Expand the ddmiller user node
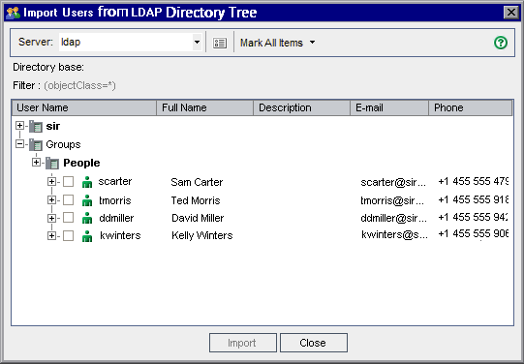This screenshot has width=524, height=364. [x=51, y=218]
